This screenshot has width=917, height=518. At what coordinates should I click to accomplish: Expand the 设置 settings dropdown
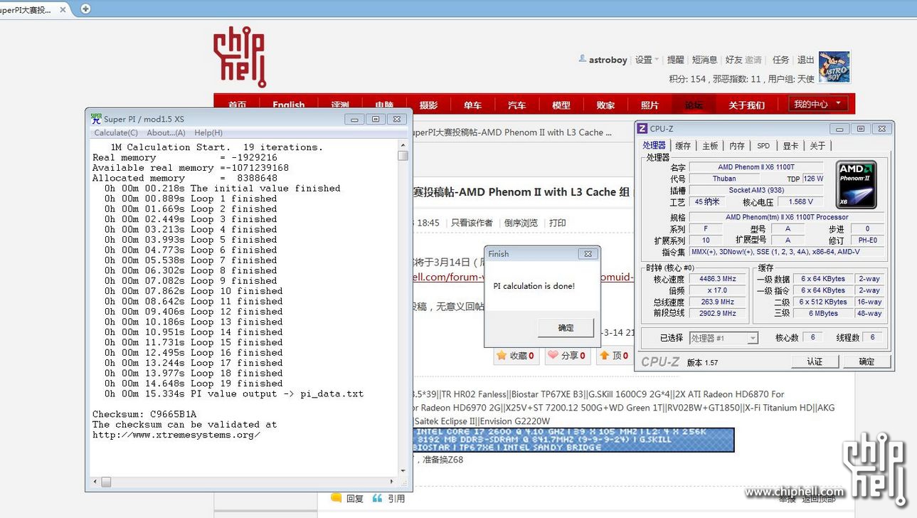[647, 60]
